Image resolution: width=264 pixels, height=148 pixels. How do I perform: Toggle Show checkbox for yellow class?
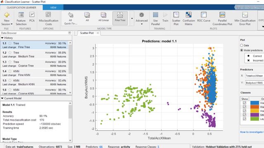(x=245, y=111)
